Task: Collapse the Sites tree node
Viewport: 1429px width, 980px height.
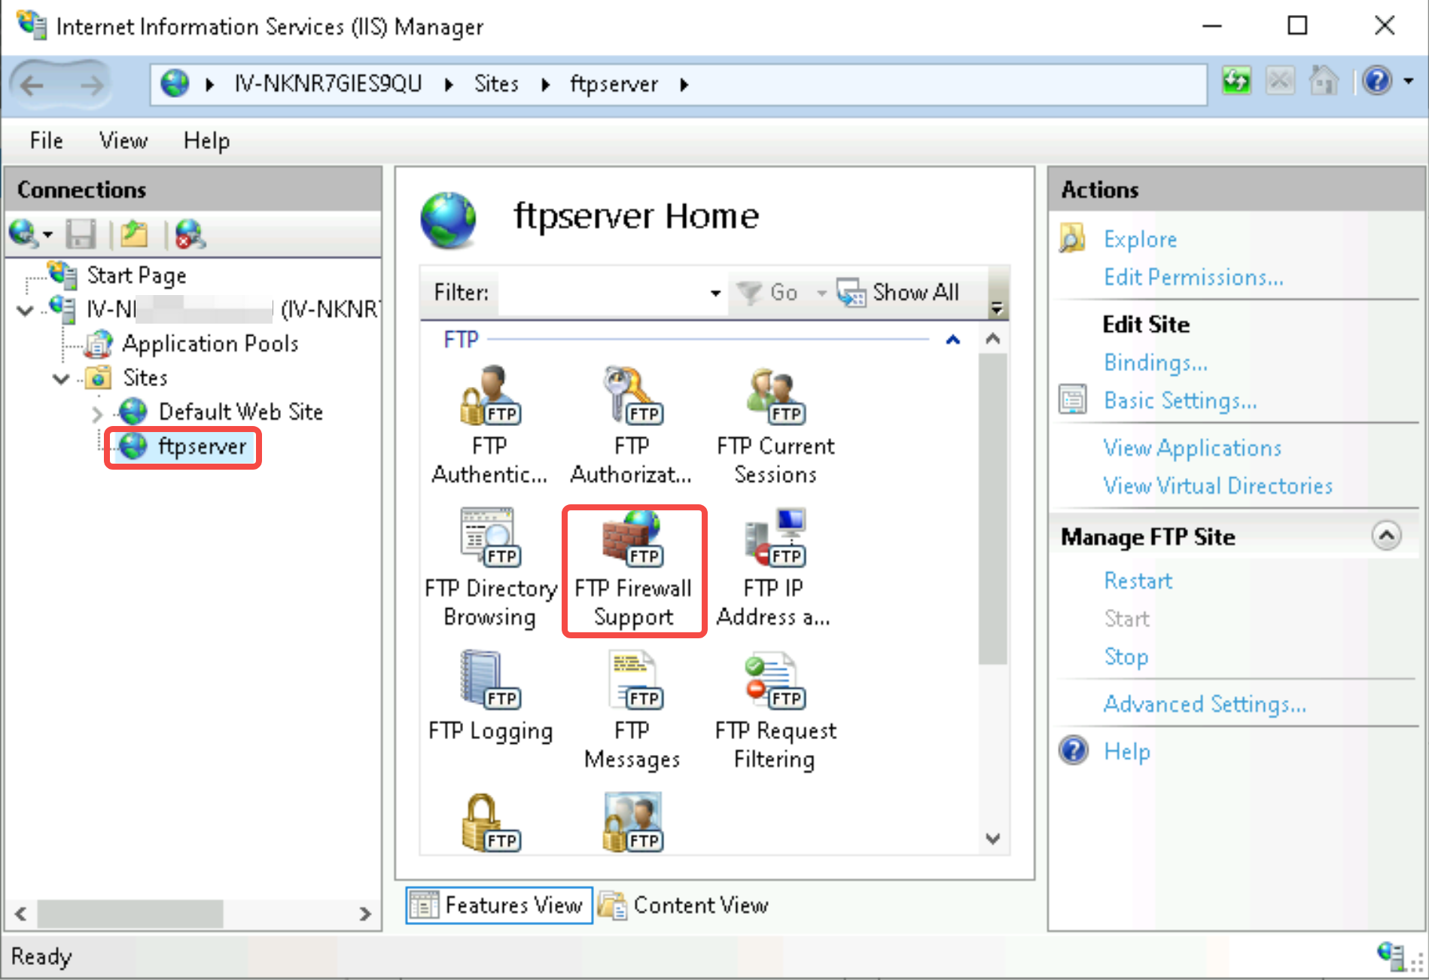Action: click(x=61, y=378)
